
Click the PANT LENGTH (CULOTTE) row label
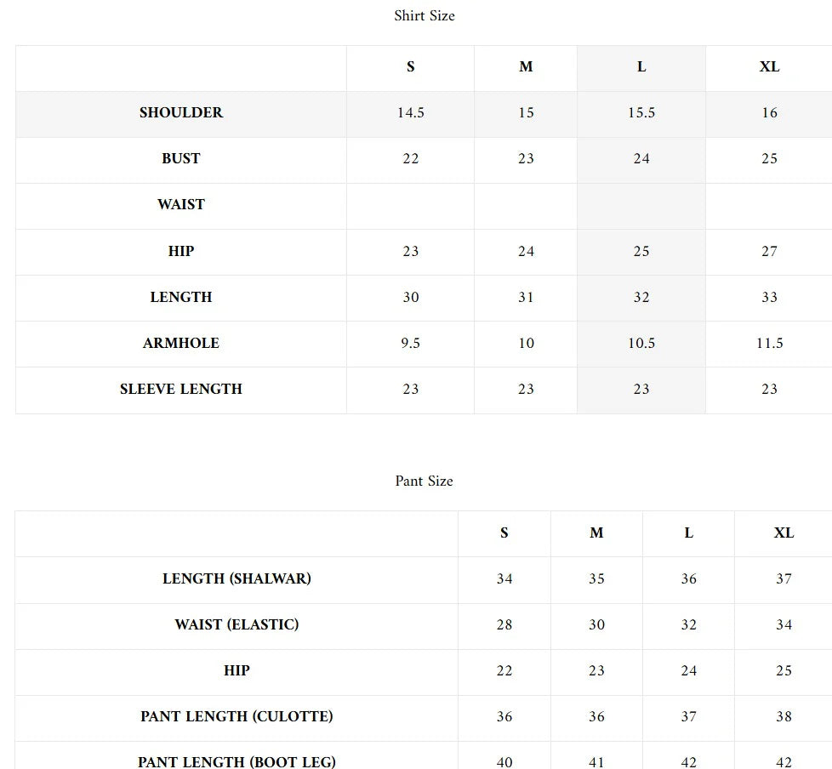click(x=236, y=717)
